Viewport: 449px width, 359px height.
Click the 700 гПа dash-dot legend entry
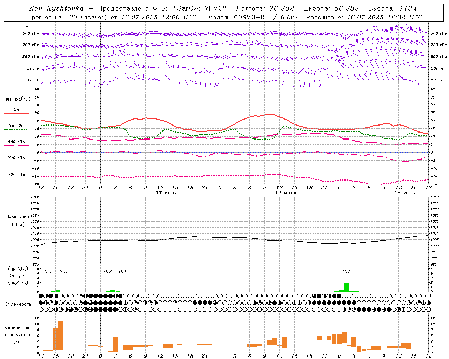16,158
